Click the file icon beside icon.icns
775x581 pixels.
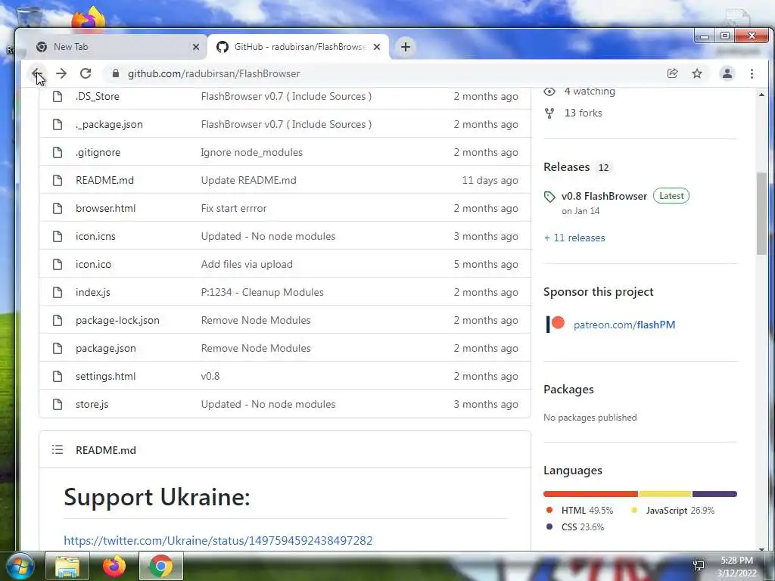click(x=58, y=236)
